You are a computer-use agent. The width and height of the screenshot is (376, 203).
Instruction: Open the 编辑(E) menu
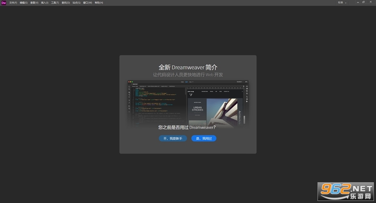(x=24, y=2)
